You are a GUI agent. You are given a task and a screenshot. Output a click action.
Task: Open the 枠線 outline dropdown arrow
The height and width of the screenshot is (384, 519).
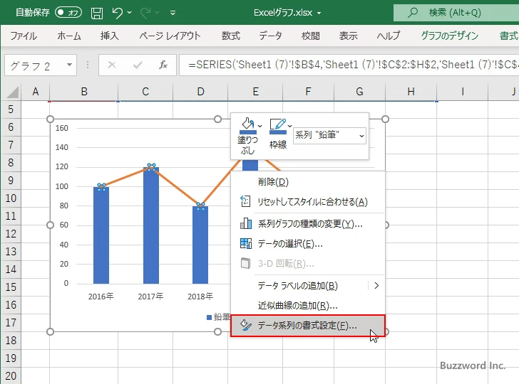tap(290, 126)
